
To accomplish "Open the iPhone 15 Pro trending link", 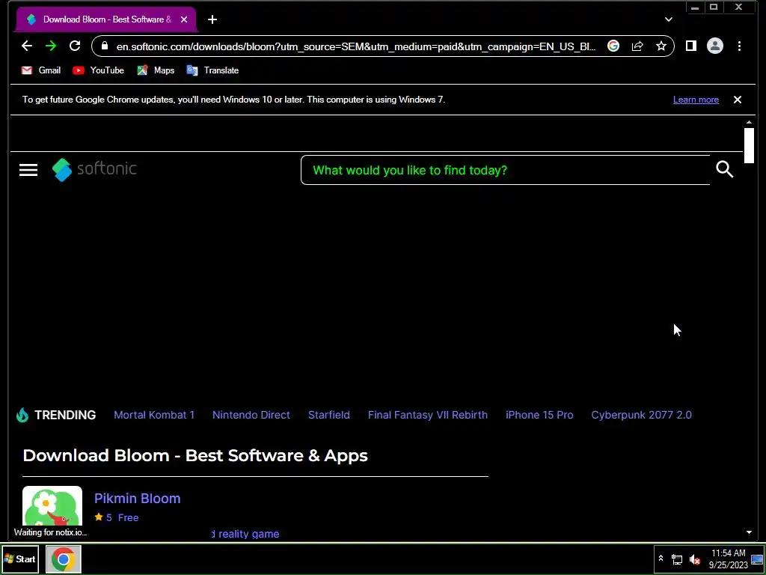I will tap(539, 415).
